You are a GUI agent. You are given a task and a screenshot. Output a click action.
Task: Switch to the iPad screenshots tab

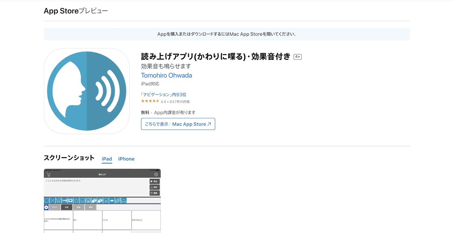pos(107,159)
